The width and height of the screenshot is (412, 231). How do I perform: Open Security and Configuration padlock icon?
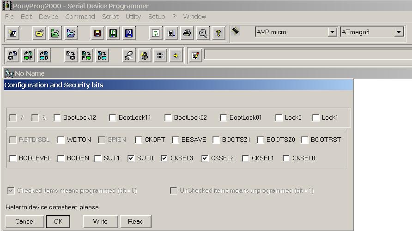click(x=145, y=55)
